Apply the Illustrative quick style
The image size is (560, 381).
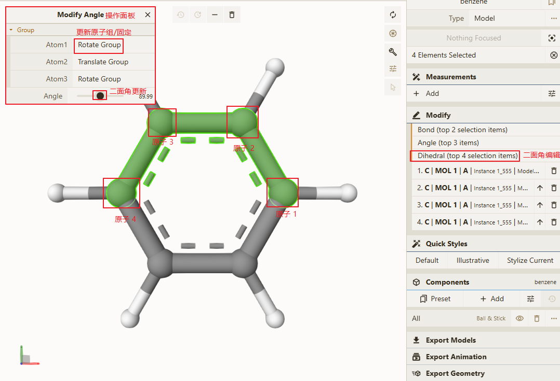(x=473, y=260)
